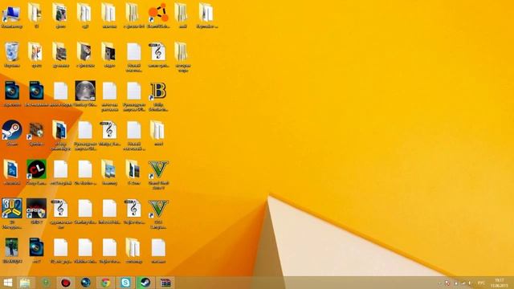Click the keyboard language indicator in tray
This screenshot has width=514, height=289.
(x=481, y=283)
